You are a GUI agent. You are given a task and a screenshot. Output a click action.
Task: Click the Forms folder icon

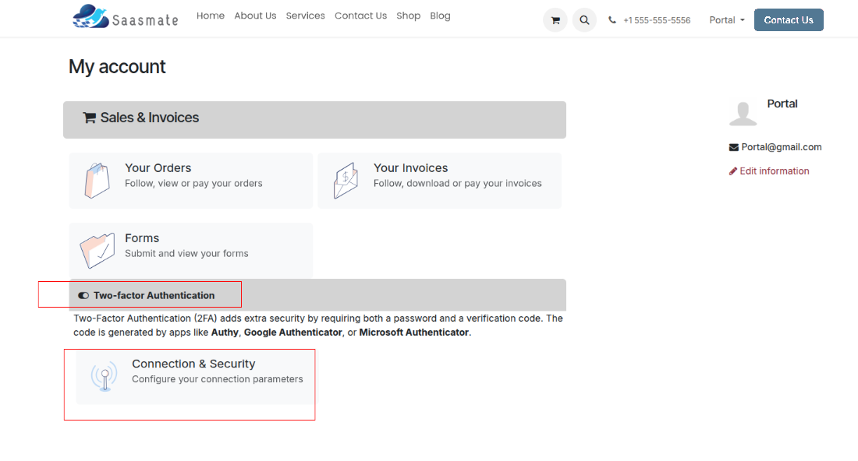pyautogui.click(x=97, y=250)
